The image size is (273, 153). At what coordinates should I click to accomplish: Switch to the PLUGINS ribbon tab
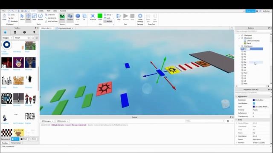[63, 11]
